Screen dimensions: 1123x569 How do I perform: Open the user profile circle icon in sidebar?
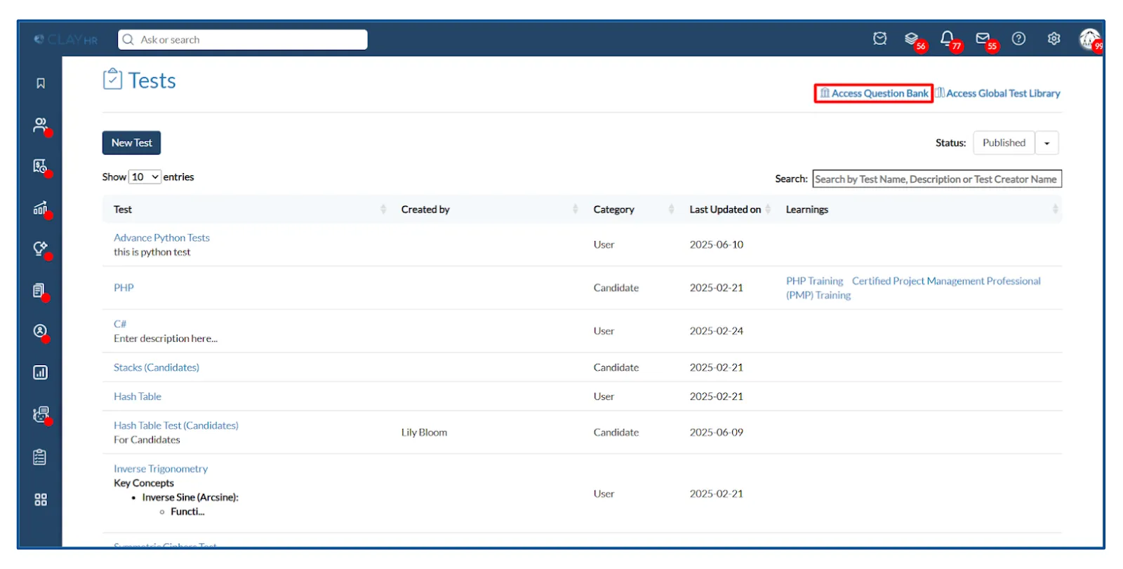41,331
